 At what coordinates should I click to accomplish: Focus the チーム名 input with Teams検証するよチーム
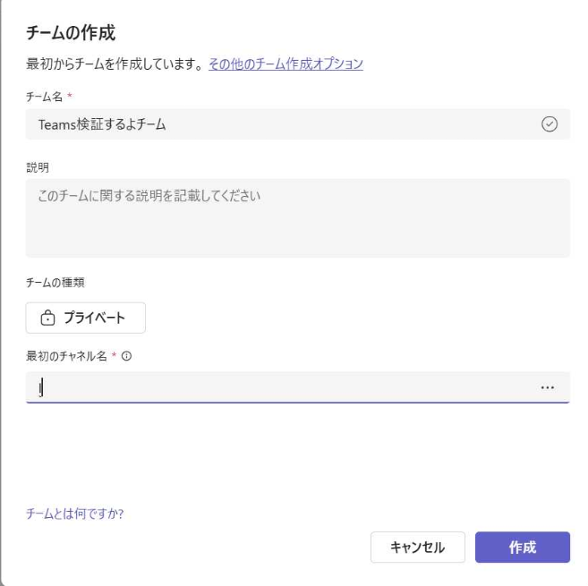298,124
